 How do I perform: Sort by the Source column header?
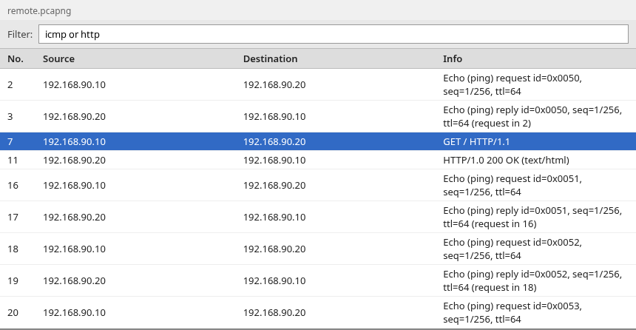(59, 59)
